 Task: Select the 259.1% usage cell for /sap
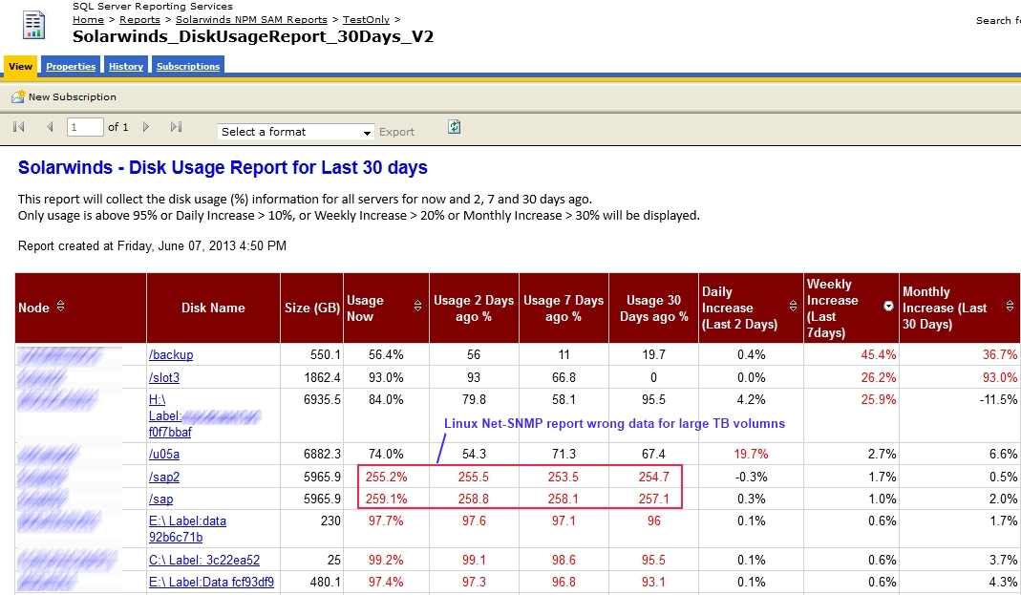[386, 499]
